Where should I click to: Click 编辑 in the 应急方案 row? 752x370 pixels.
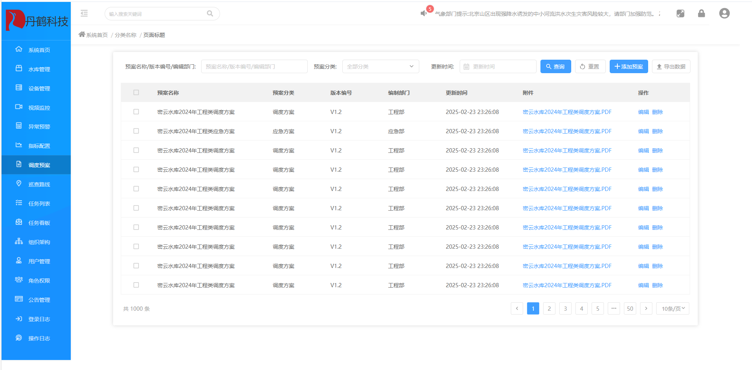[644, 131]
